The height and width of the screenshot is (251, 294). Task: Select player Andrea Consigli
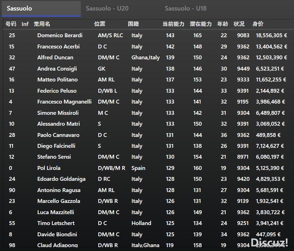pos(57,69)
